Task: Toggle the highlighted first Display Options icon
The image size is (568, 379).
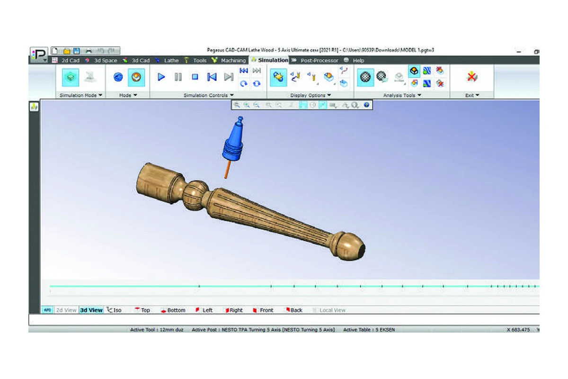Action: [x=279, y=77]
